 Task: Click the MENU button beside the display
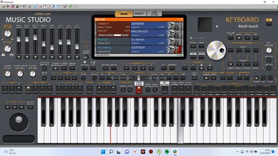tap(202, 57)
